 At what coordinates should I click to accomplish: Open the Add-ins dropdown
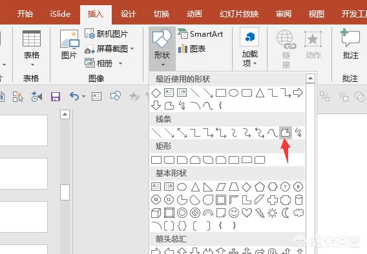coord(250,48)
